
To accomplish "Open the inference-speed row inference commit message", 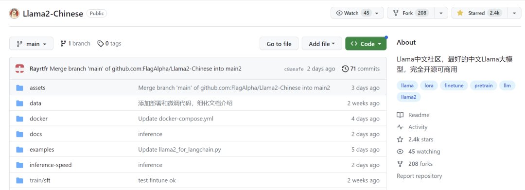I will click(150, 165).
